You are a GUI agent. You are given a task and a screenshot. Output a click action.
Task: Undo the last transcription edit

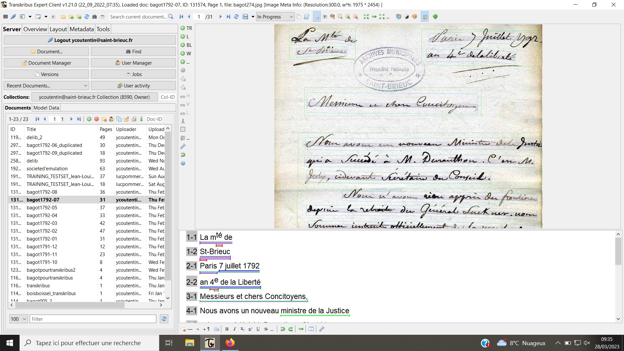point(282,329)
